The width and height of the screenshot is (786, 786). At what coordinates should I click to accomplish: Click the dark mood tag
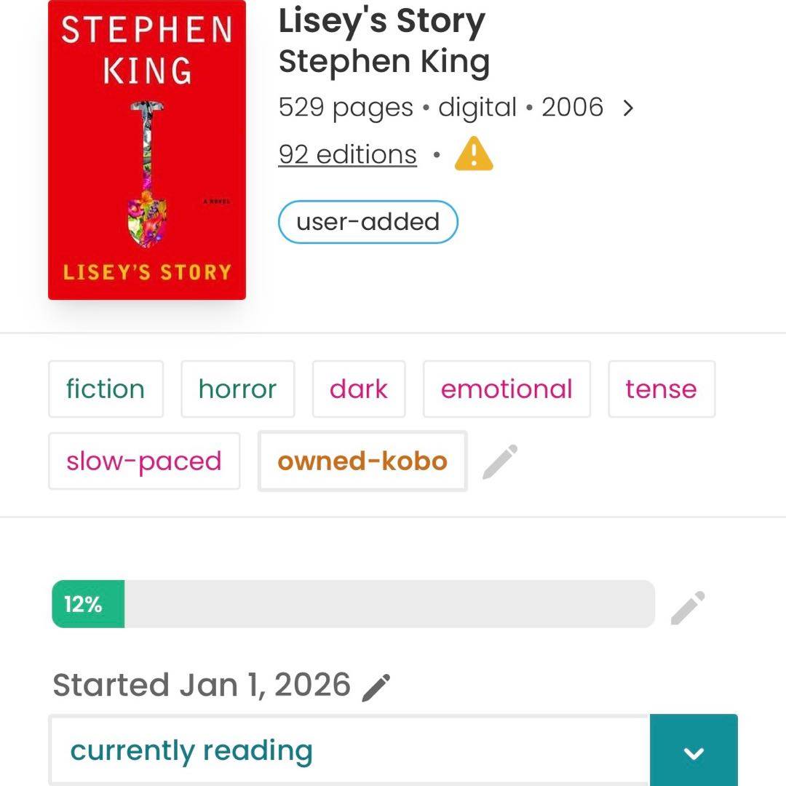tap(359, 389)
